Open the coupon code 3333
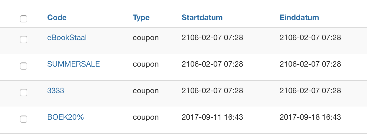 [55, 90]
